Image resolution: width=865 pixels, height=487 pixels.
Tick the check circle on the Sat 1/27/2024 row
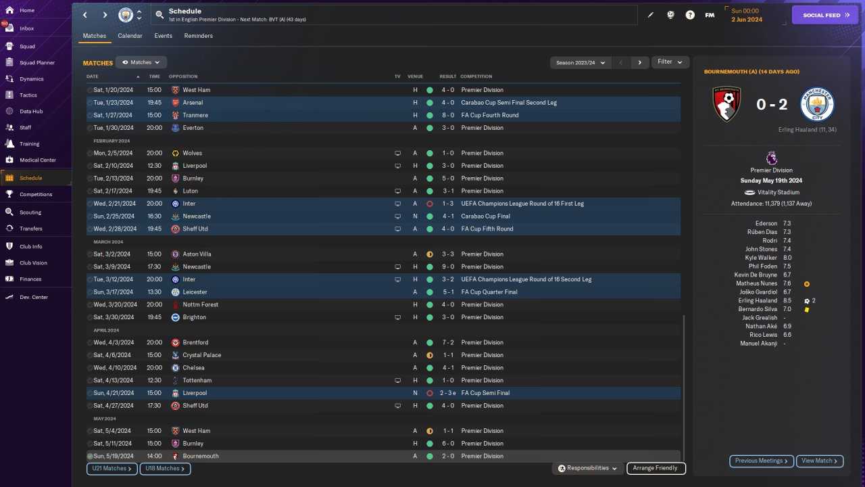(90, 116)
